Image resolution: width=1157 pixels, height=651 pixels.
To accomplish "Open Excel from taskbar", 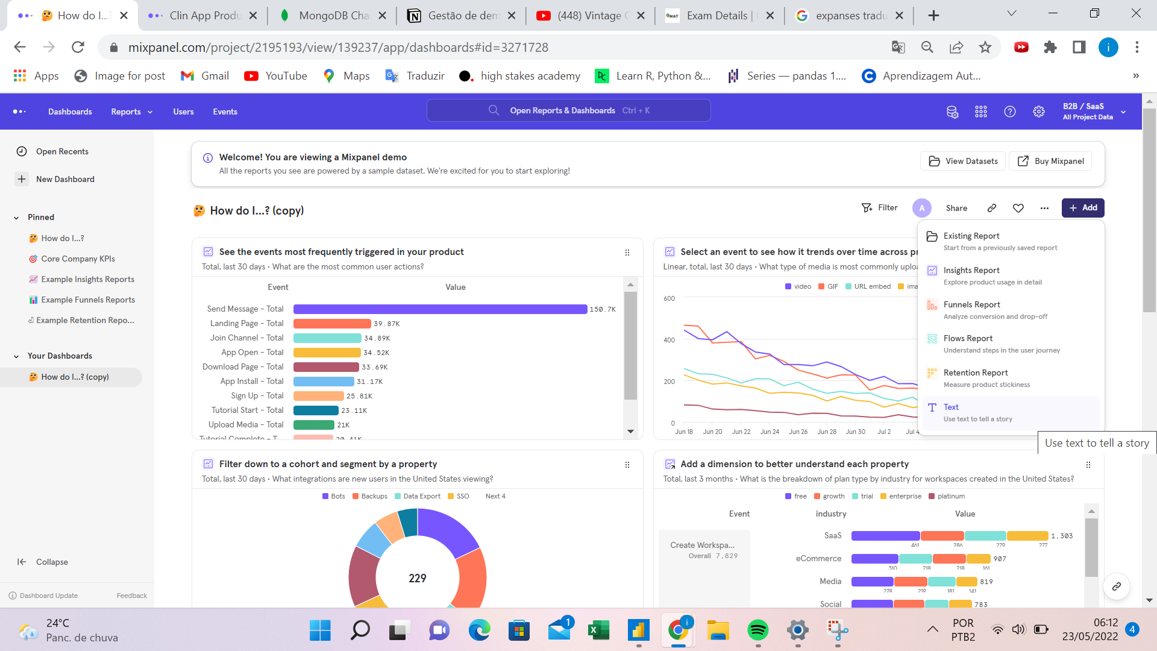I will [598, 631].
